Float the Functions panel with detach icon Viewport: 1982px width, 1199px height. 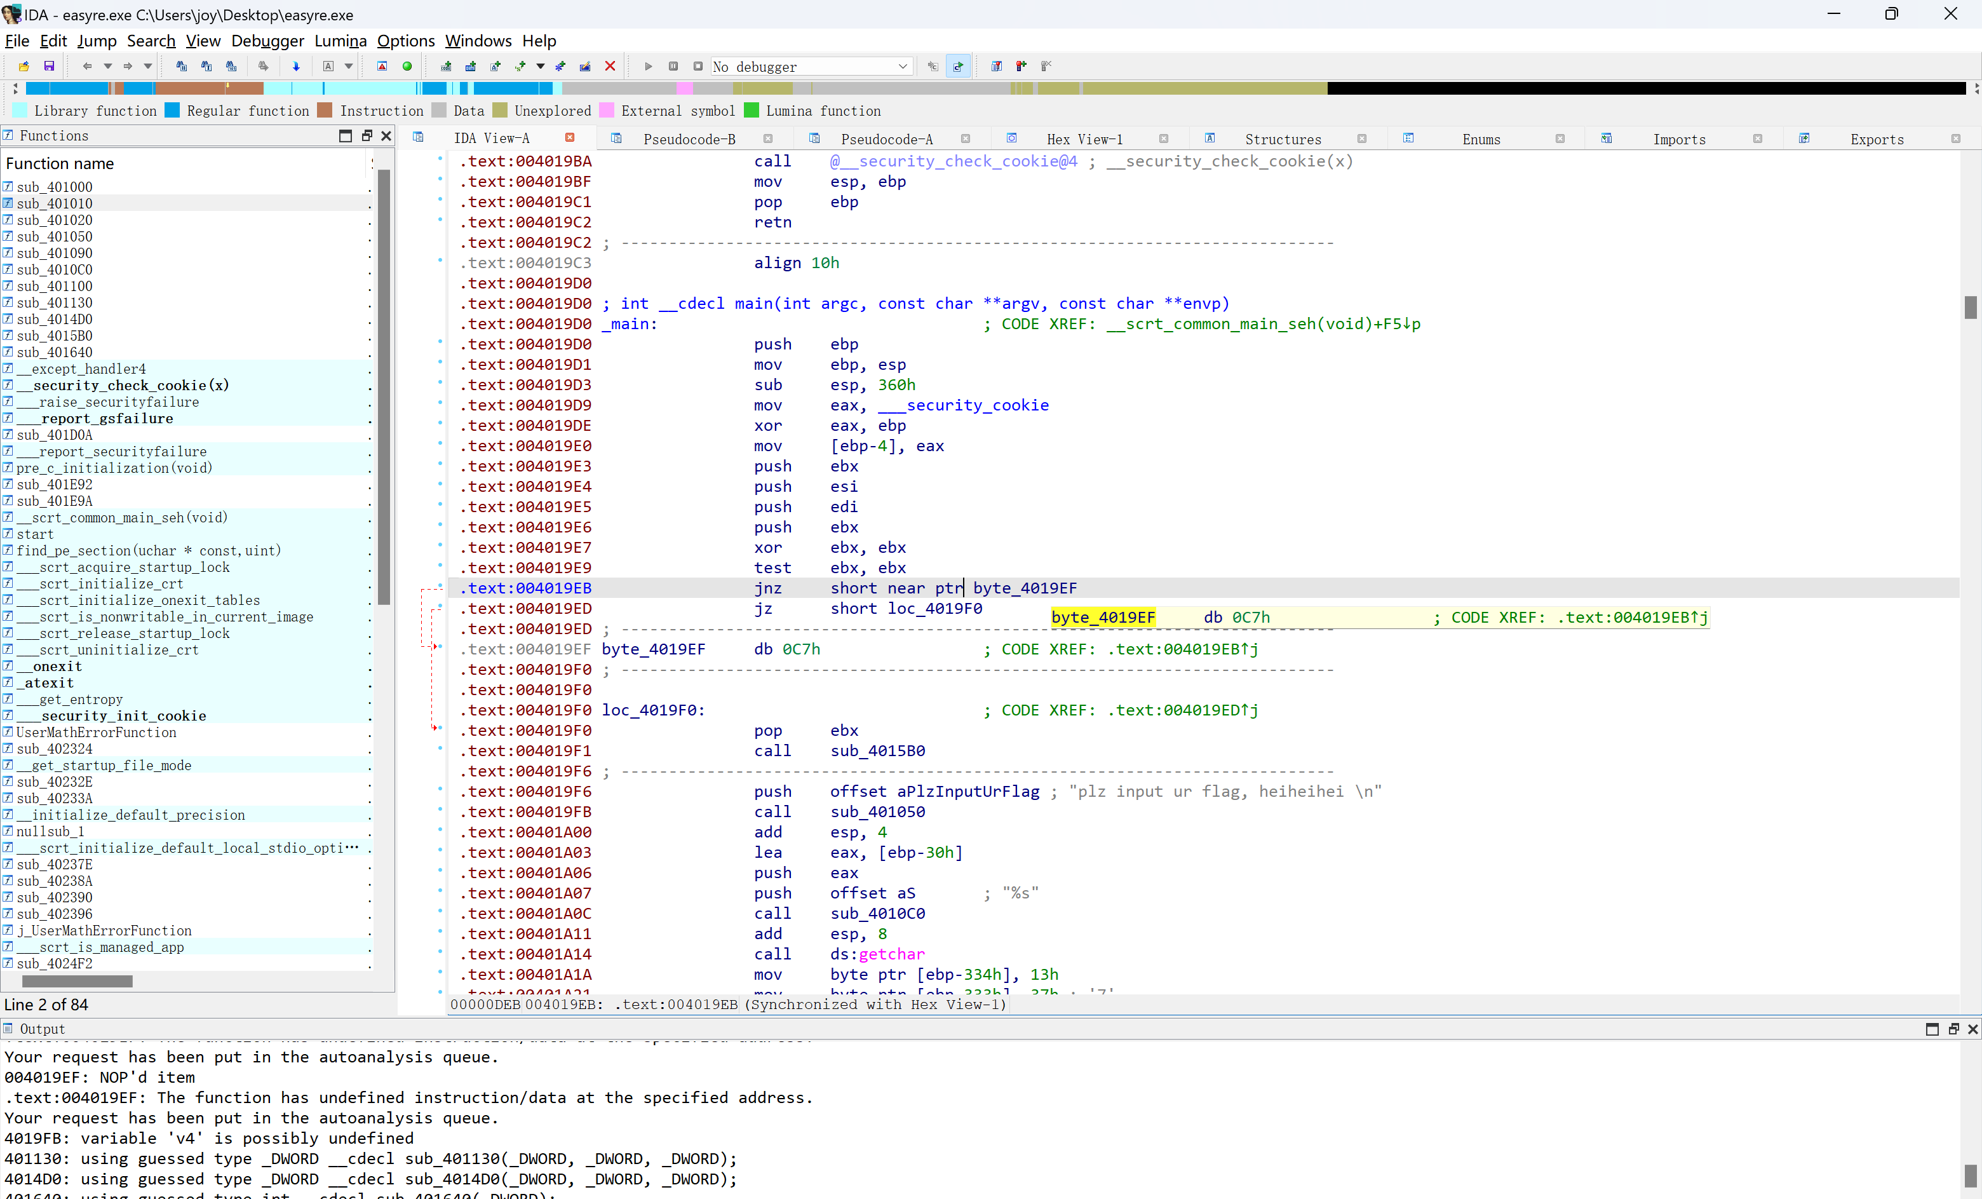pyautogui.click(x=367, y=136)
